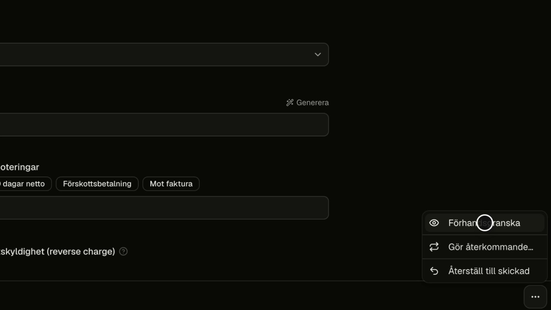Select the dagar netto chip

click(x=25, y=184)
